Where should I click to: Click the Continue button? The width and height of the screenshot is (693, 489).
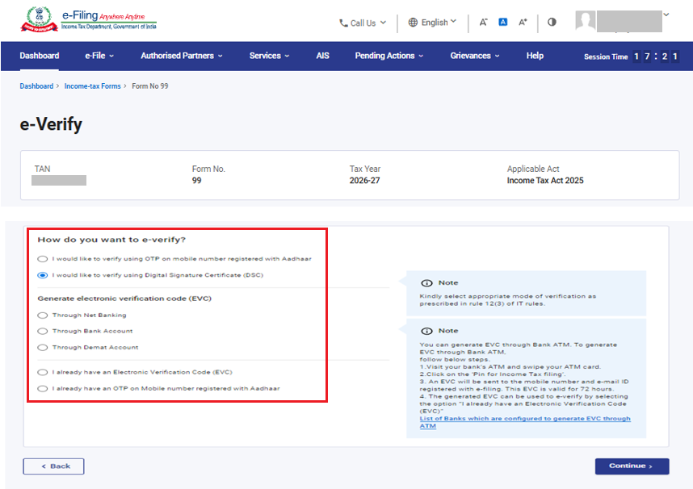[632, 466]
